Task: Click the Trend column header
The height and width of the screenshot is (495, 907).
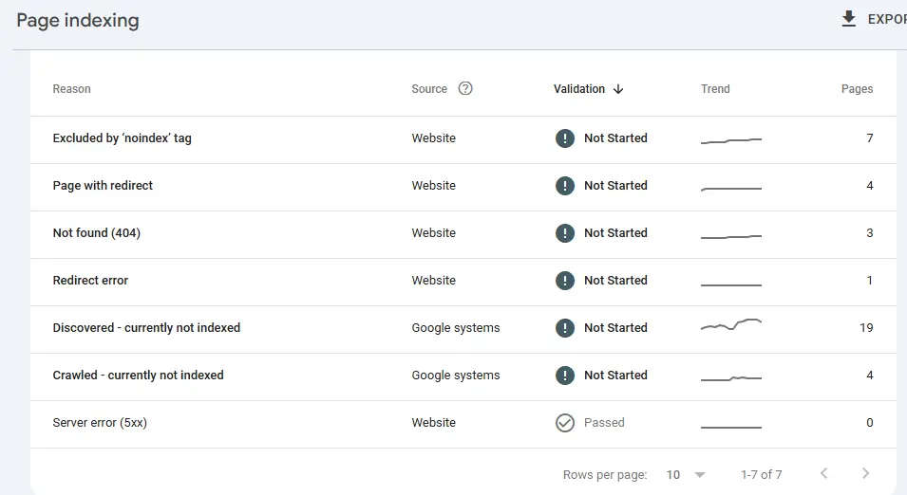Action: [x=715, y=89]
